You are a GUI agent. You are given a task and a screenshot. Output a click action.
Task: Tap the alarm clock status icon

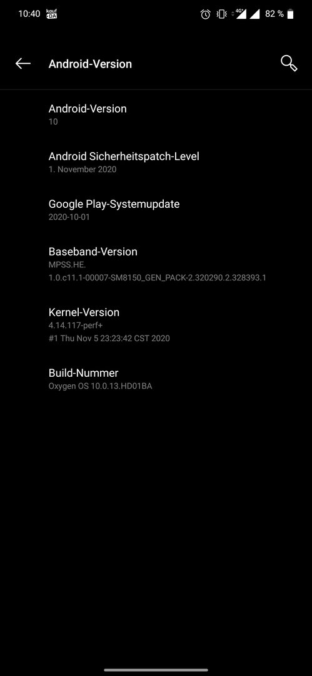coord(206,14)
